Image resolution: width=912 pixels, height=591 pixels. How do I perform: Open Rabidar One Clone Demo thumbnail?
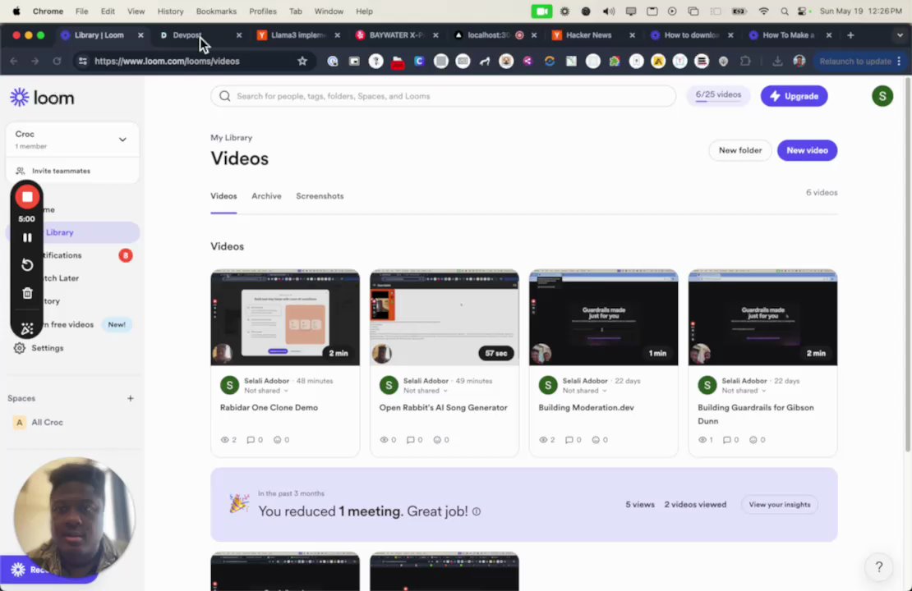point(285,318)
